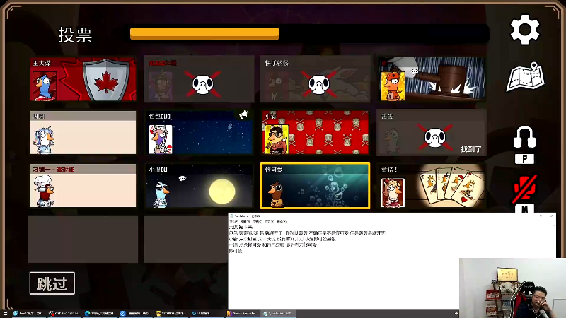Click the 找到了 label on 西西 card

tap(471, 149)
